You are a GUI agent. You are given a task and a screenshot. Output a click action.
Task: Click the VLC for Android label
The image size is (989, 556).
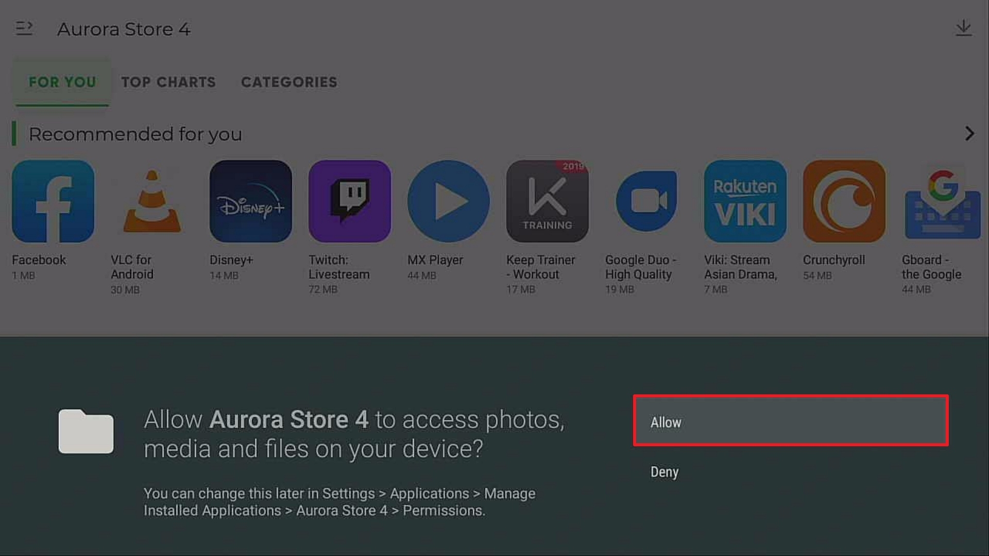pyautogui.click(x=132, y=267)
